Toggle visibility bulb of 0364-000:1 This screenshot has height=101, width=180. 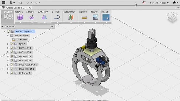pyautogui.click(x=12, y=52)
